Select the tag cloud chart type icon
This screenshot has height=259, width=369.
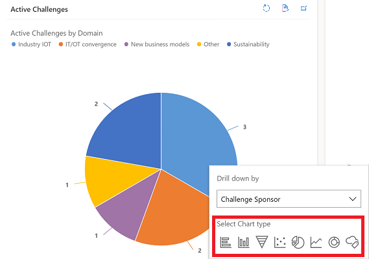352,242
